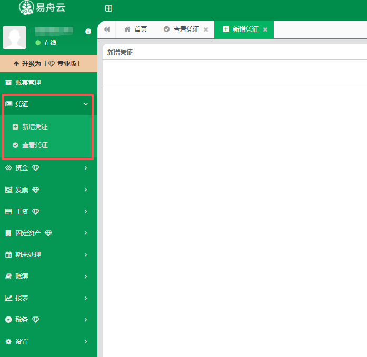Click the double-arrow tab scroll left icon
This screenshot has height=357, width=367.
[x=107, y=29]
